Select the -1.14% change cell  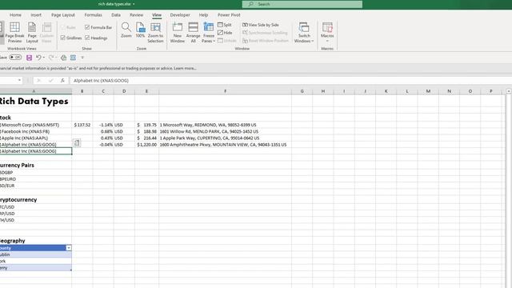tap(103, 125)
